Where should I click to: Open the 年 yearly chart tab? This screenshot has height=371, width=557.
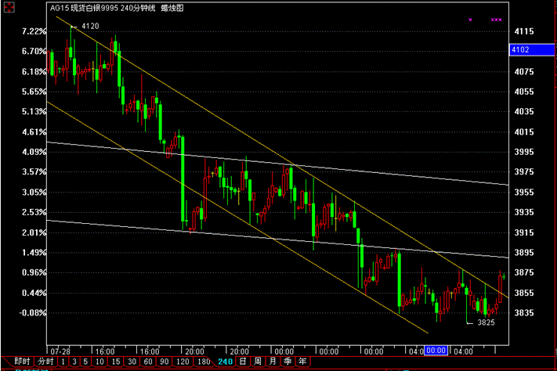tap(302, 362)
